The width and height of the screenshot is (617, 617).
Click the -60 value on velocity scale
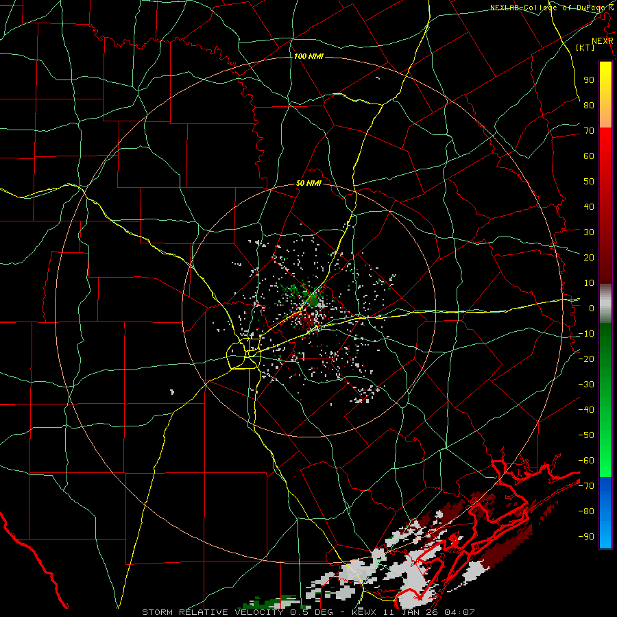click(x=586, y=461)
